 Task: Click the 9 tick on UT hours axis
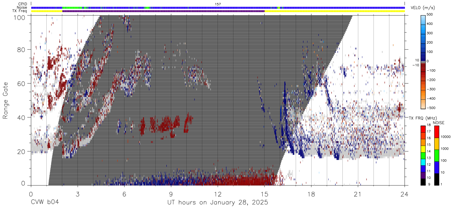(171, 194)
